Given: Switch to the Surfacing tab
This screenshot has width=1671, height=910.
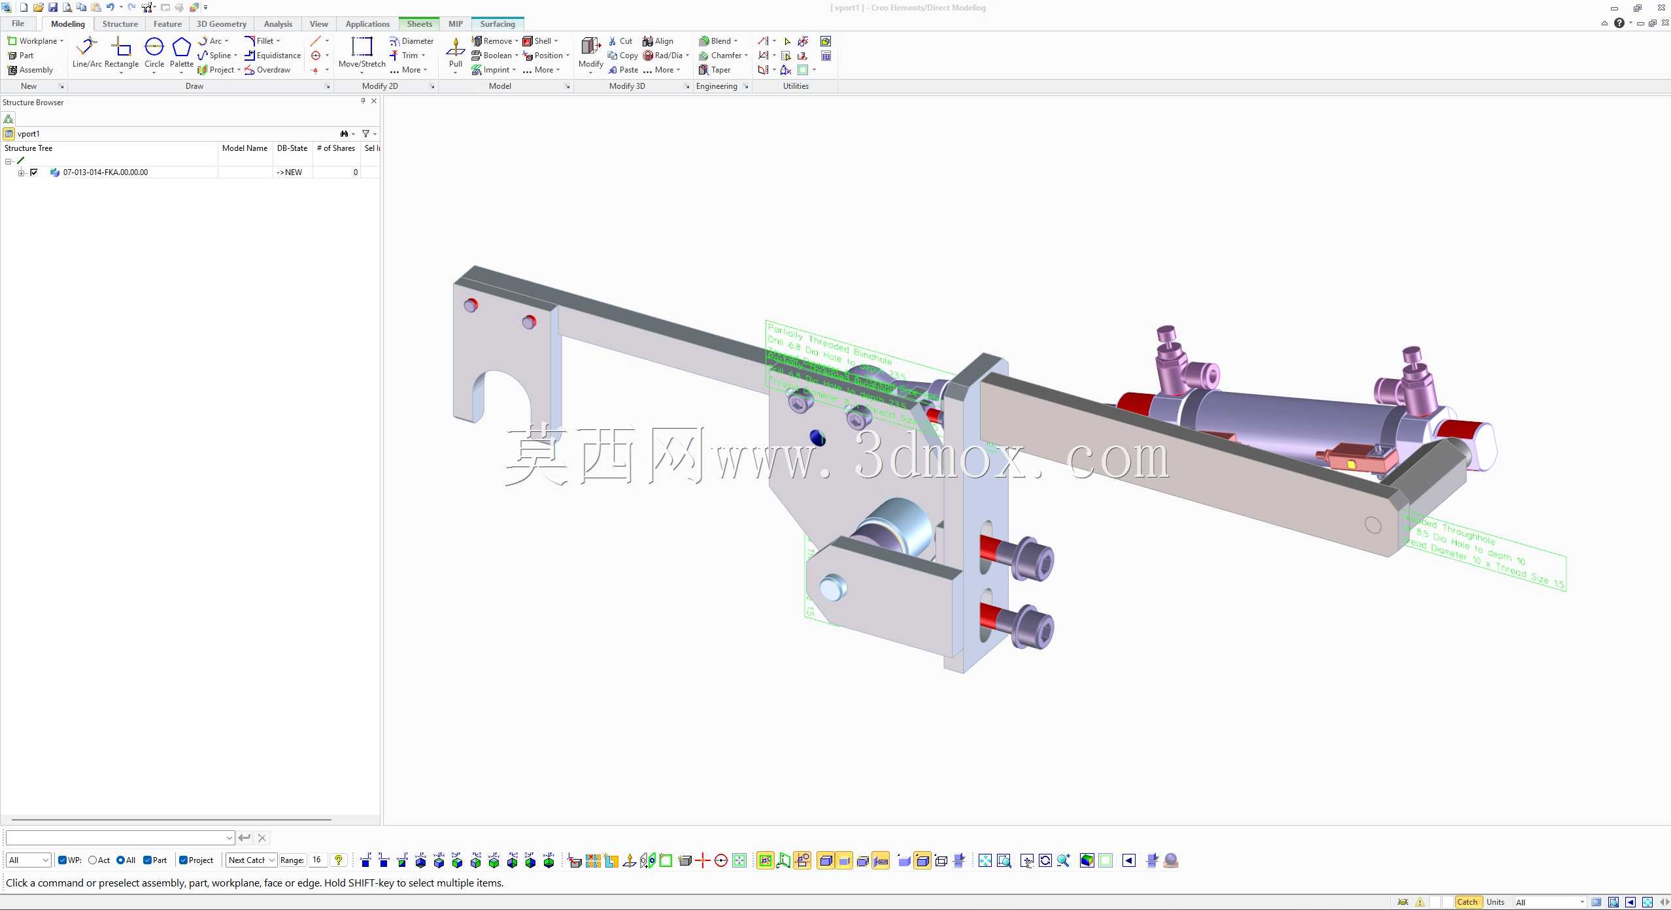Looking at the screenshot, I should pos(497,24).
